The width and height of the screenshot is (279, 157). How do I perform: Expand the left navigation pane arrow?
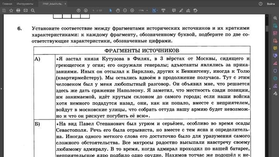[1, 89]
